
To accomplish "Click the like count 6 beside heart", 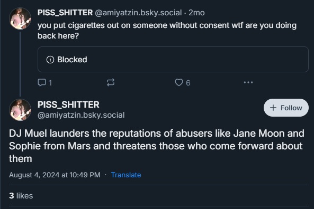I will coord(188,83).
